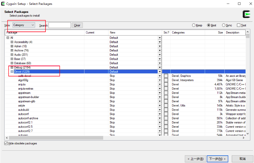
Task: Click the Cygwin title bar icon
Action: (3, 4)
